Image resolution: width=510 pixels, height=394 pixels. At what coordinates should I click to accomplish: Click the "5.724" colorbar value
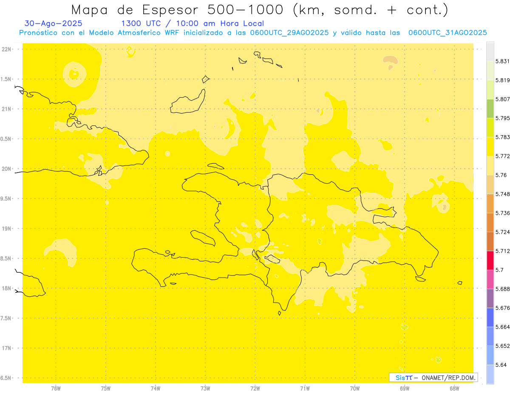[502, 232]
